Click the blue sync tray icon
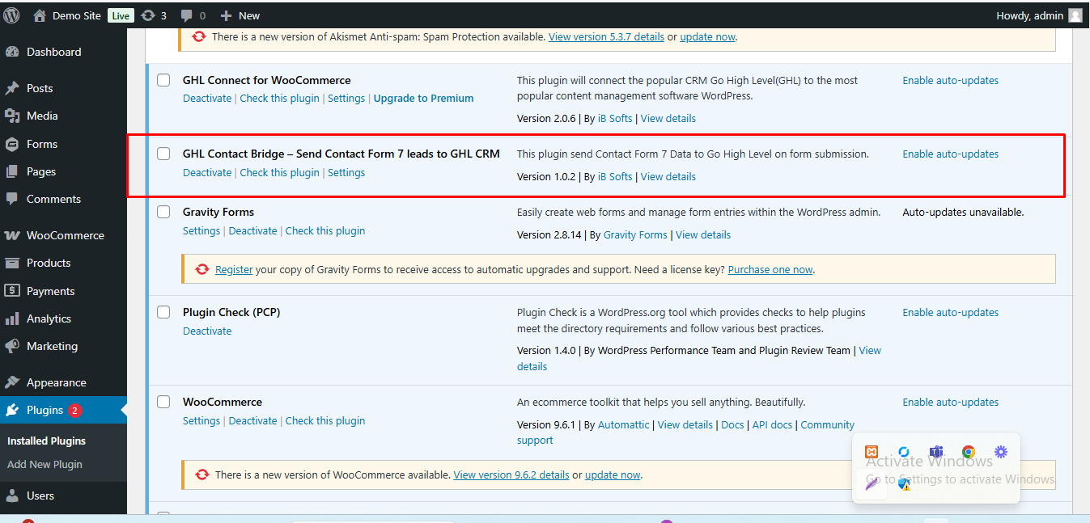 [904, 452]
